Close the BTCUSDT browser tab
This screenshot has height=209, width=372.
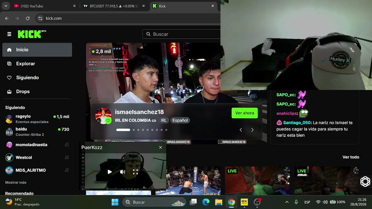144,6
